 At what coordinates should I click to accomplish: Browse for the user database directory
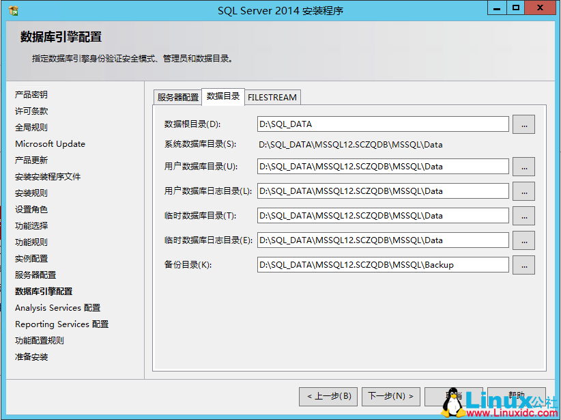pos(523,167)
